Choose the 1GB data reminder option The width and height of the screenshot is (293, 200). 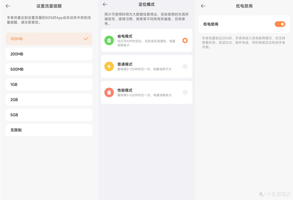point(49,84)
